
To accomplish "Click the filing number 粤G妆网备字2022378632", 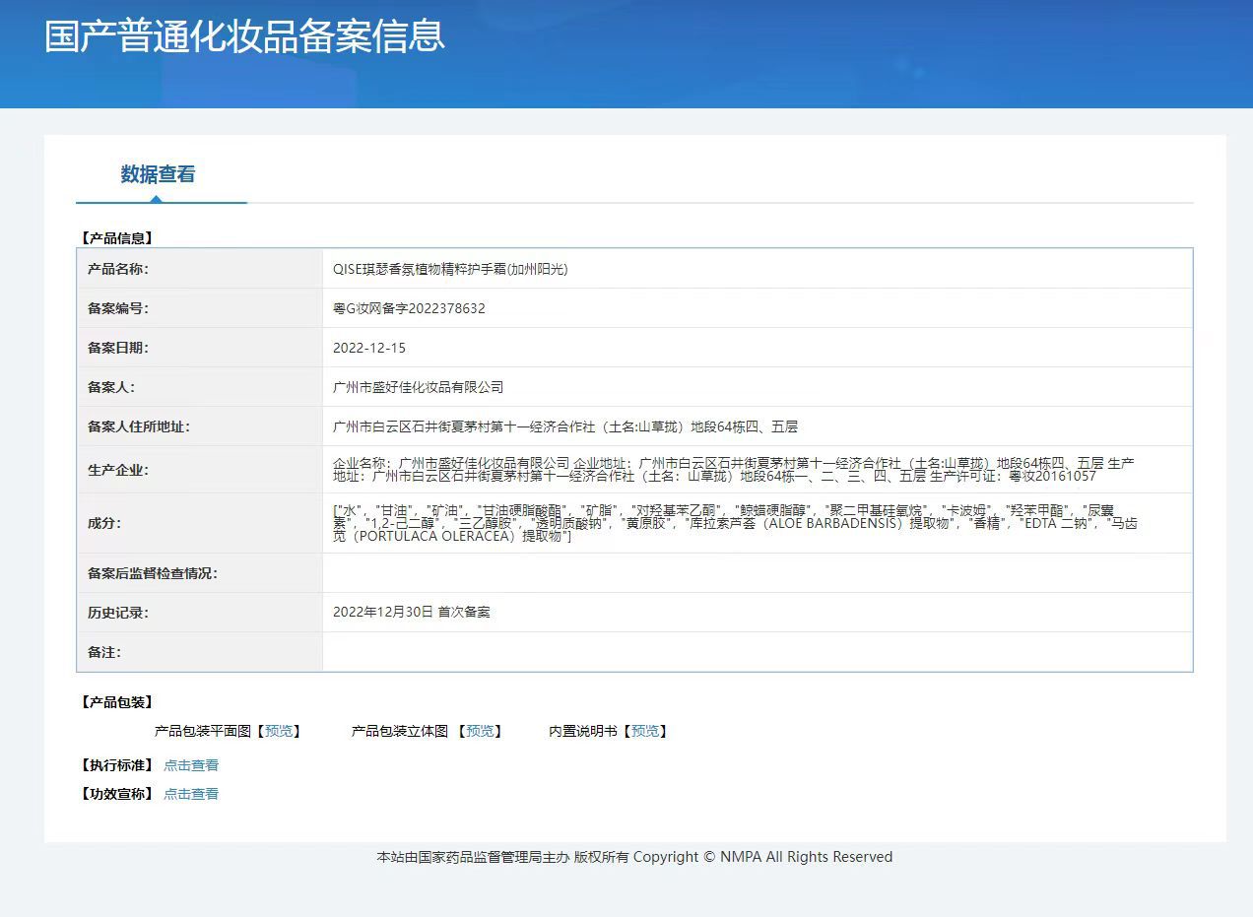I will click(x=409, y=308).
